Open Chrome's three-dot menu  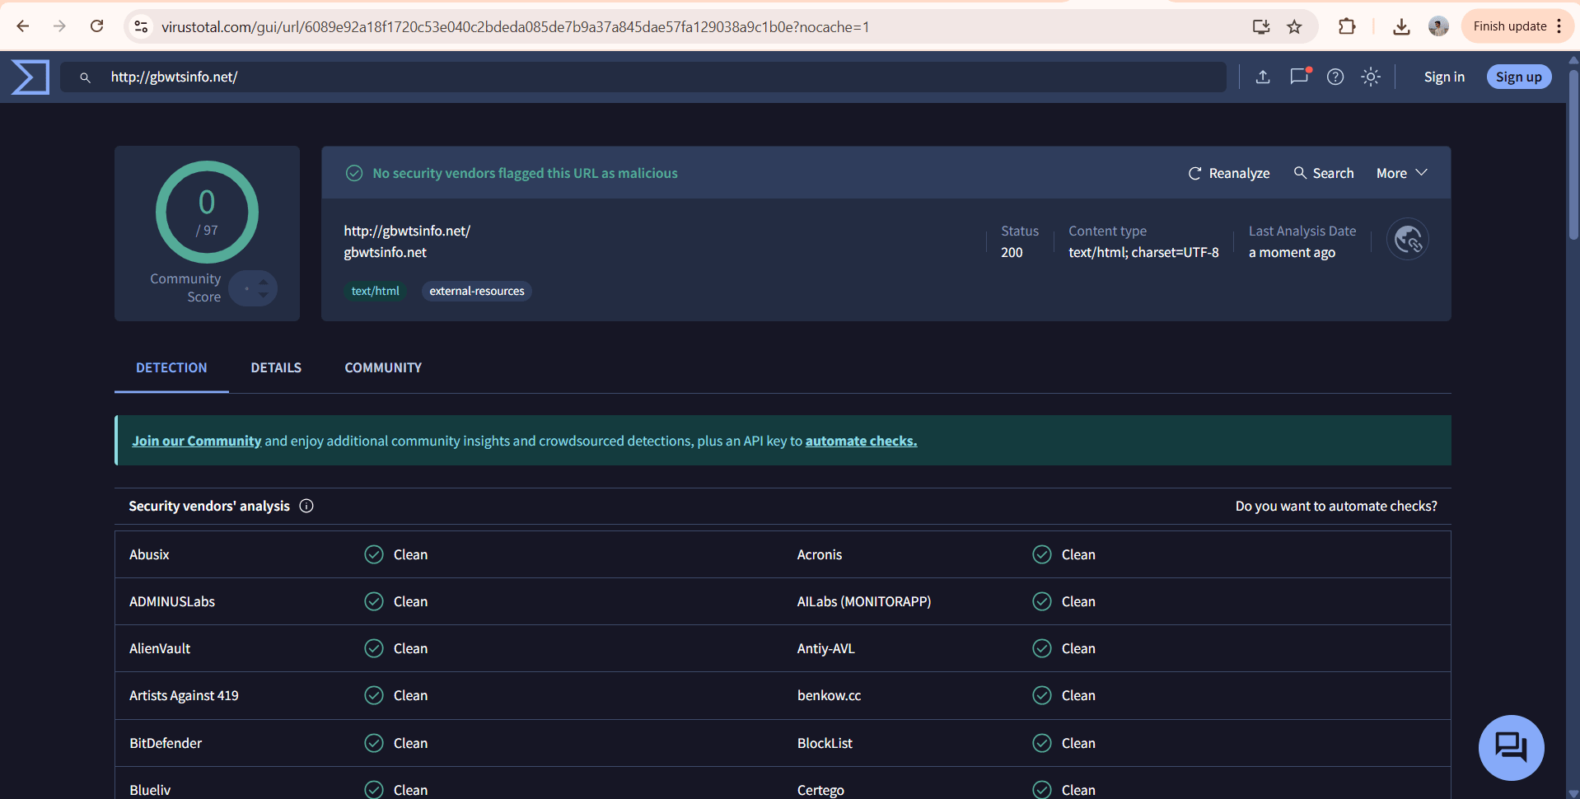[1559, 26]
